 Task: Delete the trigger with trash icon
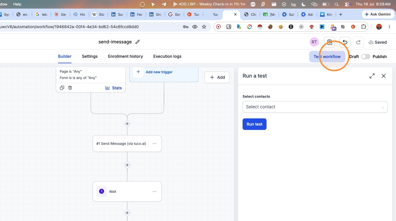click(x=70, y=88)
